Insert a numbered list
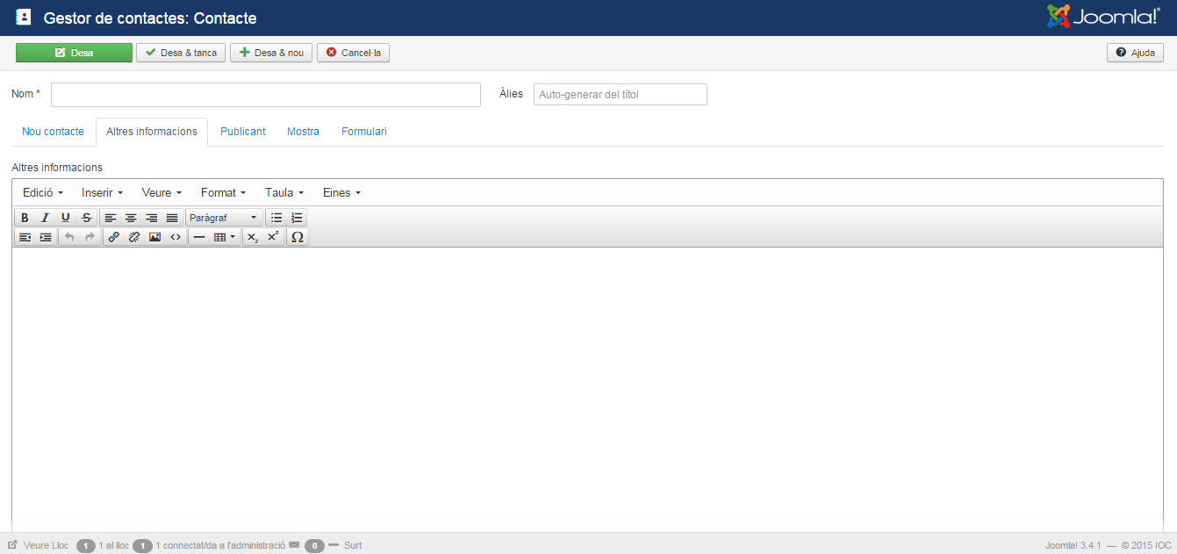The width and height of the screenshot is (1177, 554). click(297, 218)
